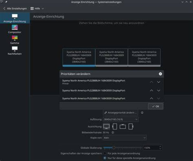Select landscape monitor orientation icon
Image resolution: width=193 pixels, height=161 pixels.
pos(106,126)
